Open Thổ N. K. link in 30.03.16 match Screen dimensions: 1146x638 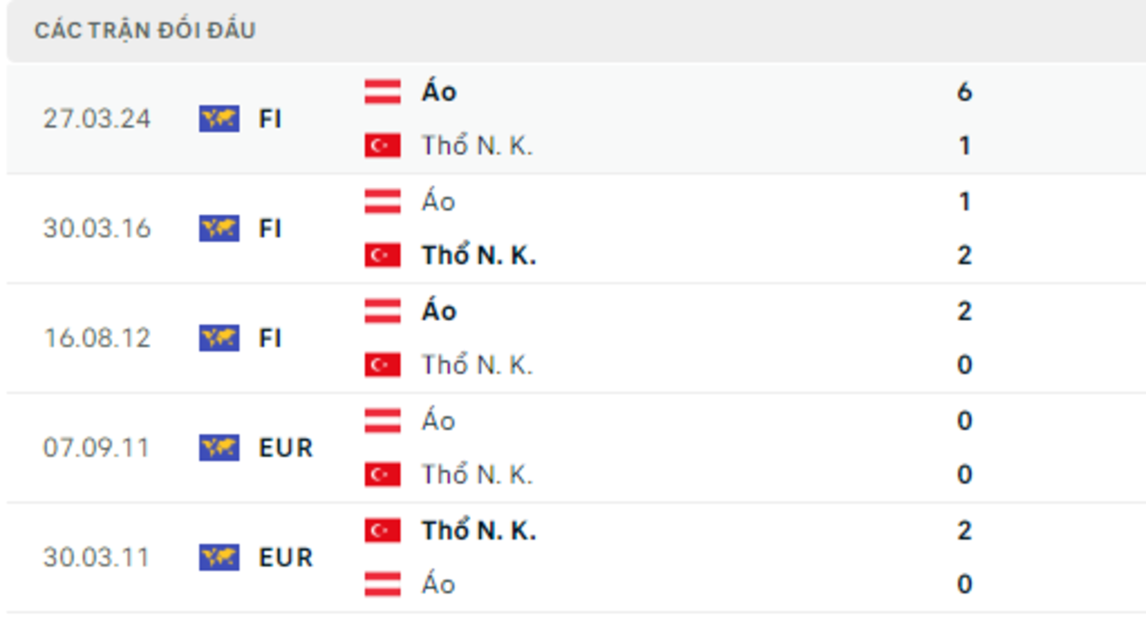click(478, 255)
